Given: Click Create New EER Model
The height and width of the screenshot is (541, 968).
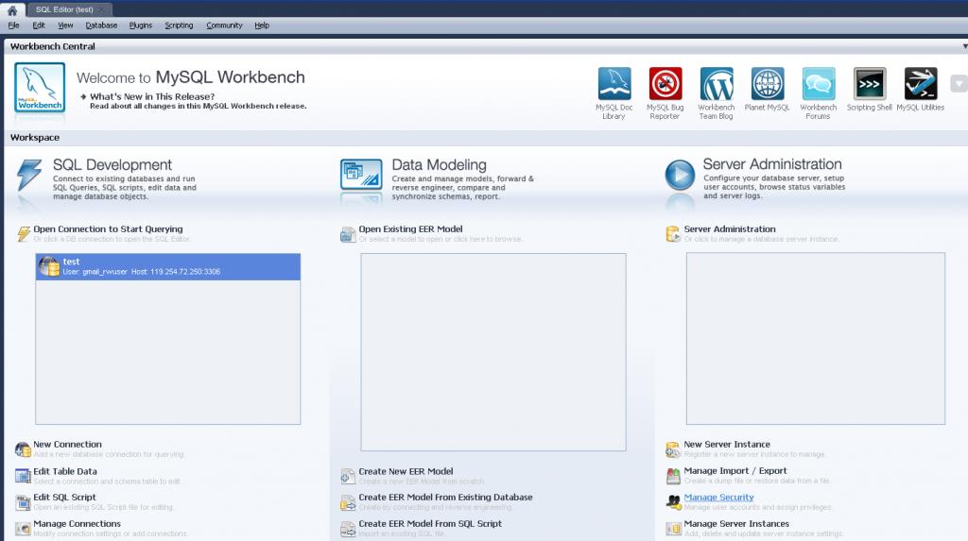Looking at the screenshot, I should [406, 471].
